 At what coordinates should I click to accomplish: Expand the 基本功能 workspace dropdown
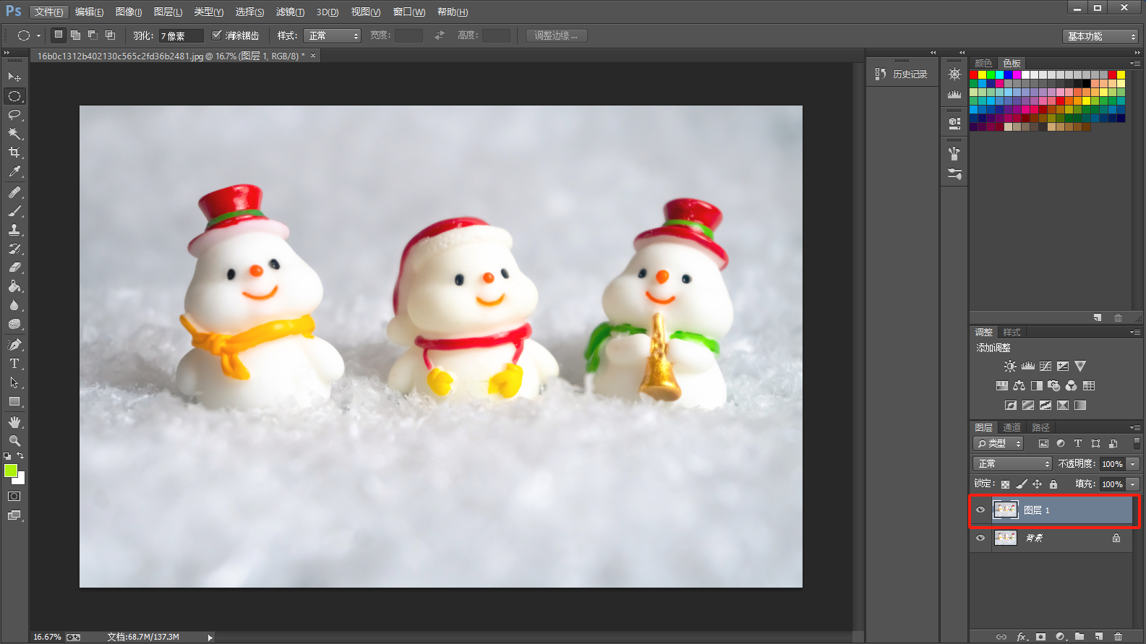[x=1101, y=36]
